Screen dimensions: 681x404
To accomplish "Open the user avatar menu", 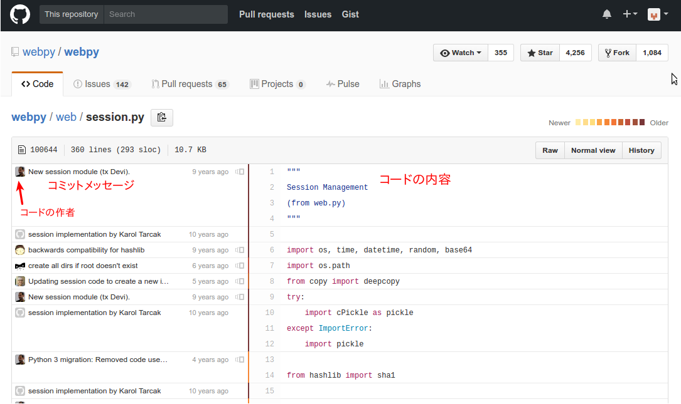I will (658, 14).
